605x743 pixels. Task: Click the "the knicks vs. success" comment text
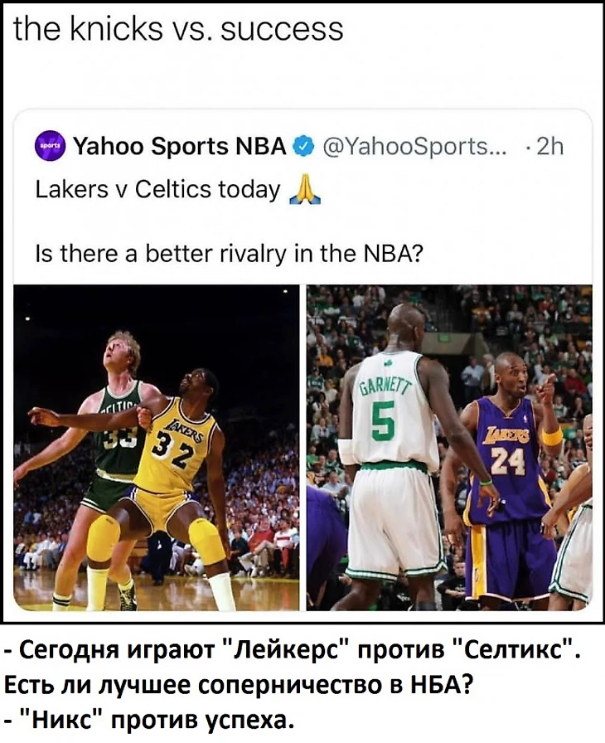pos(178,29)
